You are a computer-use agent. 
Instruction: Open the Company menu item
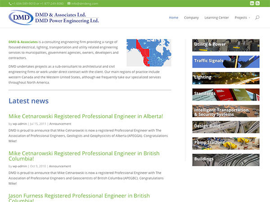[x=191, y=18]
